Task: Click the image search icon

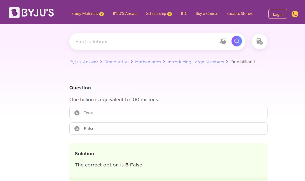Action: pyautogui.click(x=223, y=41)
